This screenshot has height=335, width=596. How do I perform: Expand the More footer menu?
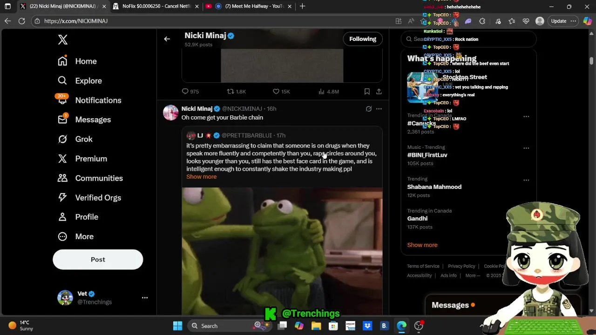[x=473, y=275]
